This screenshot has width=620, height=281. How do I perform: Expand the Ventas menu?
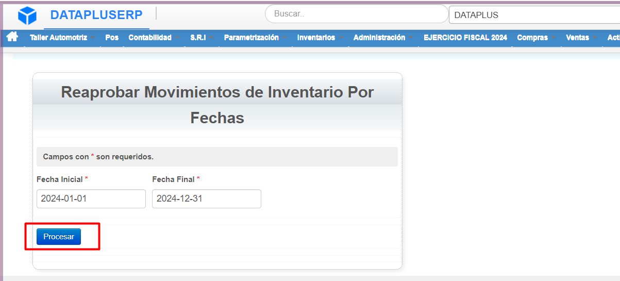(x=581, y=38)
